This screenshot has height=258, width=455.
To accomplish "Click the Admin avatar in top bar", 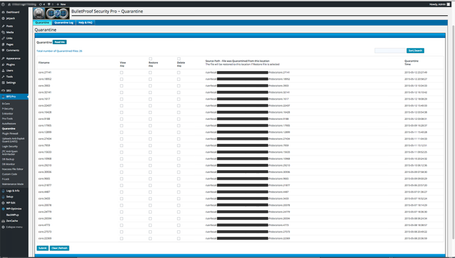I will (448, 4).
